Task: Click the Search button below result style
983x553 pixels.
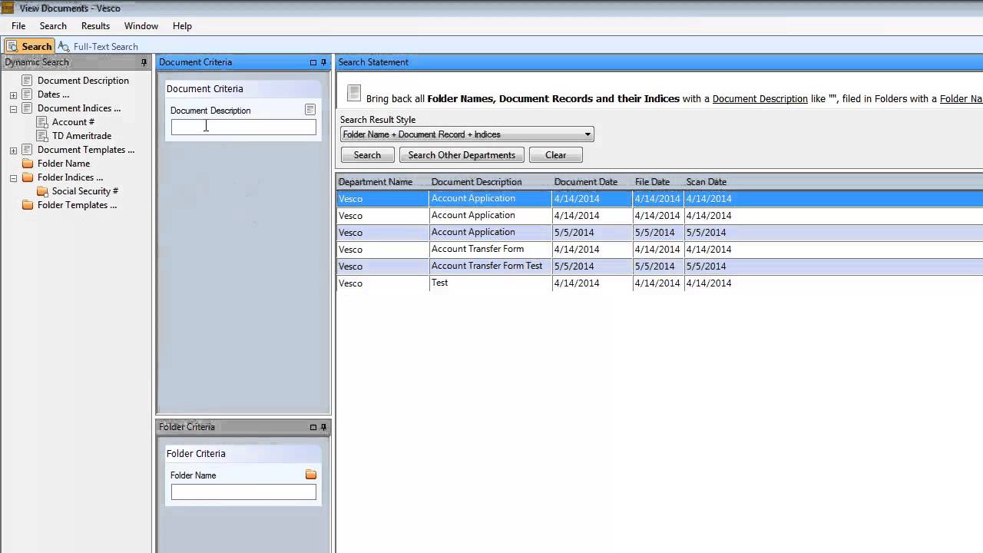Action: [x=367, y=155]
